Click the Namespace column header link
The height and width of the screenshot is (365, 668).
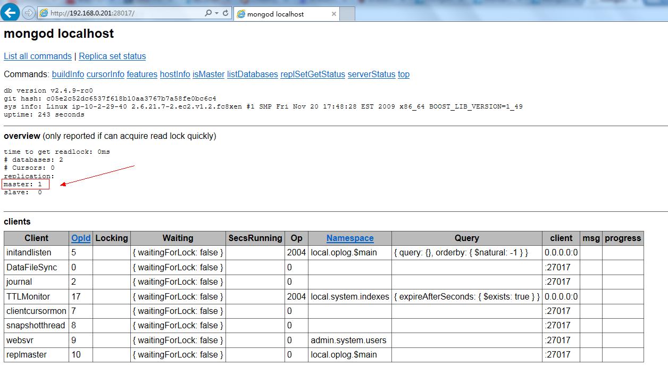(350, 238)
